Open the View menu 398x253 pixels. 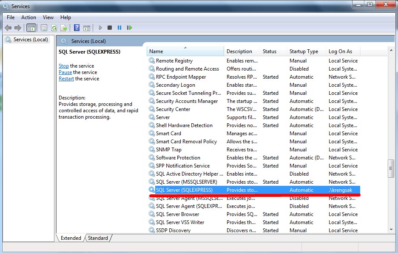pos(48,17)
